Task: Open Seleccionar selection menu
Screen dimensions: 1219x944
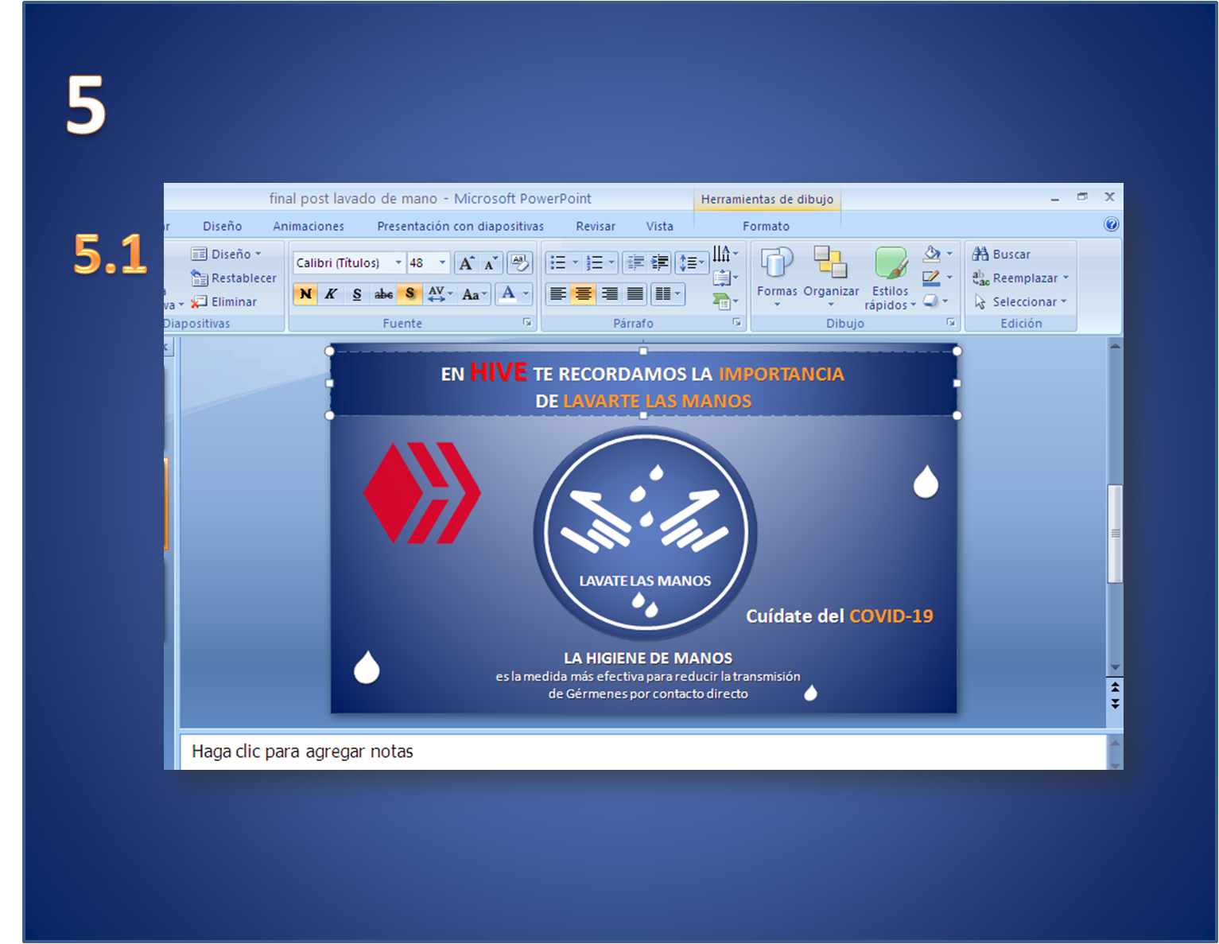Action: tap(1020, 302)
